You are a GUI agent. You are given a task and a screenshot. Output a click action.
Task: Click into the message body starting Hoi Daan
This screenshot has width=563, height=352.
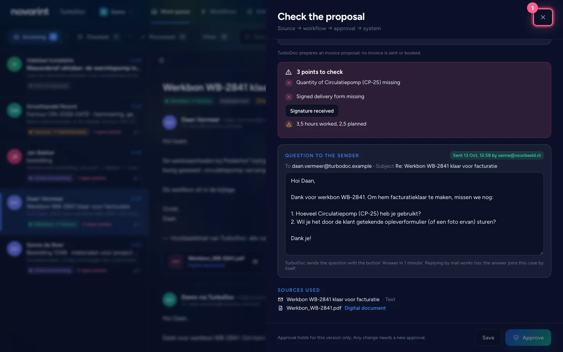[x=414, y=214]
